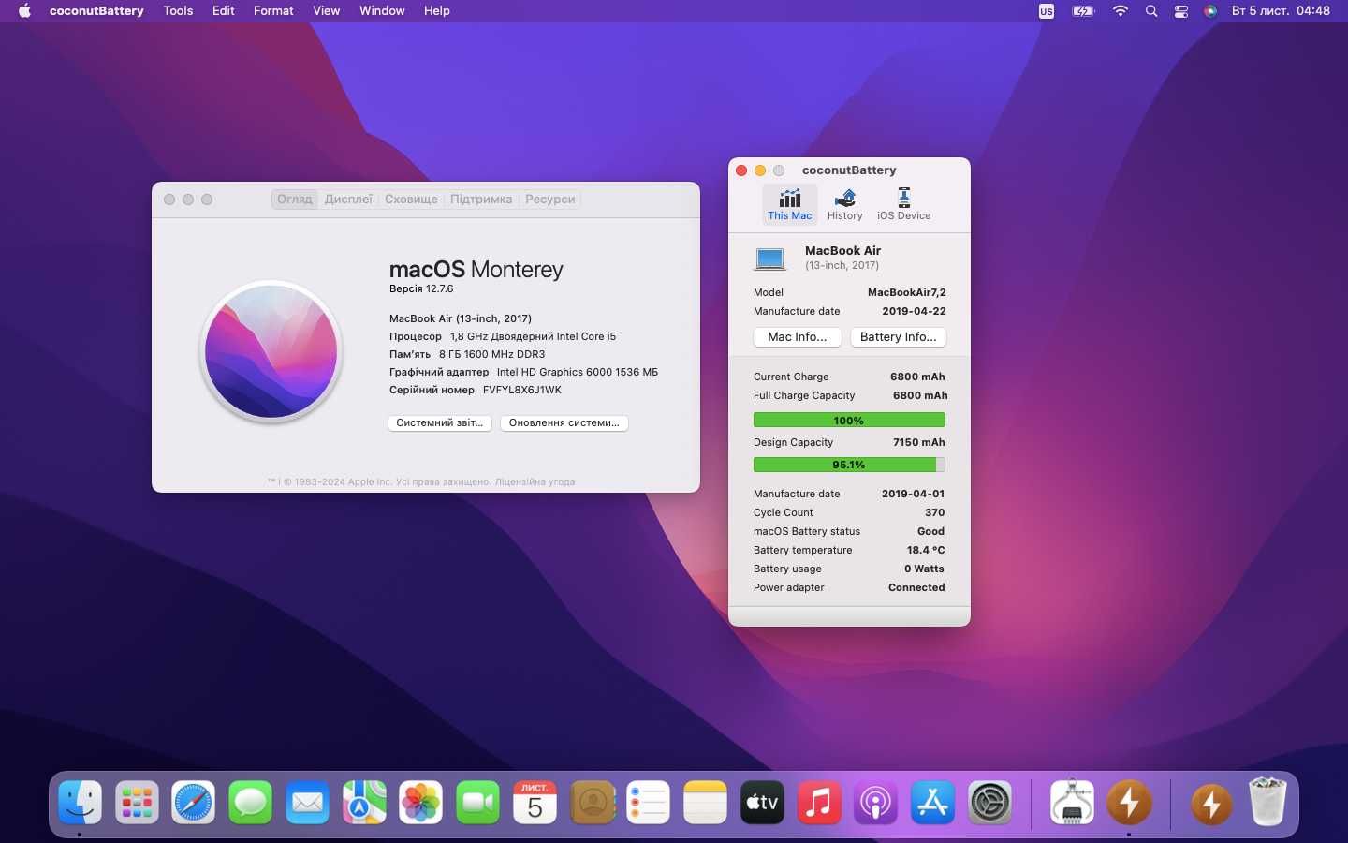Open Photos from the Dock
Image resolution: width=1348 pixels, height=843 pixels.
pyautogui.click(x=421, y=803)
